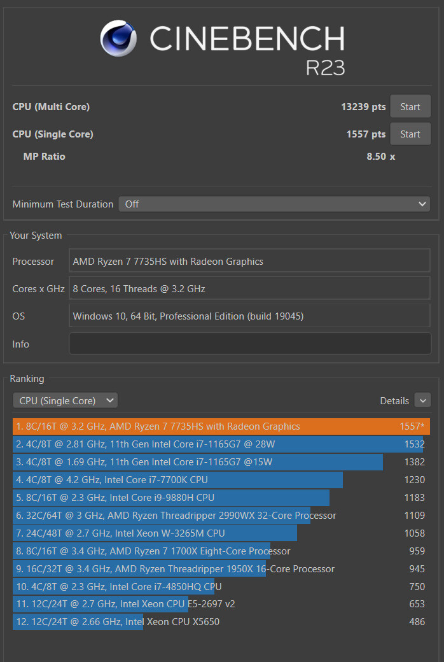
Task: Select the i7-1165G7 @15W ranking entry
Action: click(x=197, y=462)
